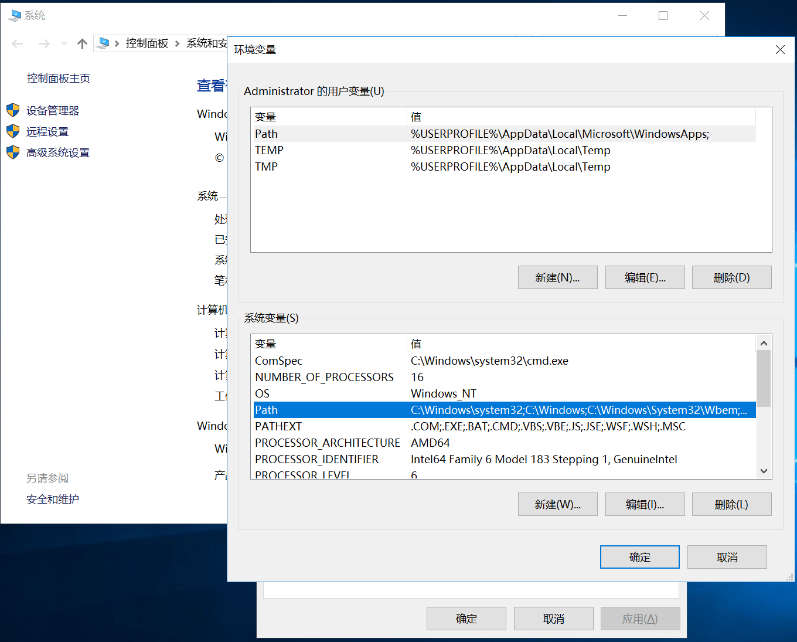
Task: Select ComSpec system variable row
Action: (505, 361)
